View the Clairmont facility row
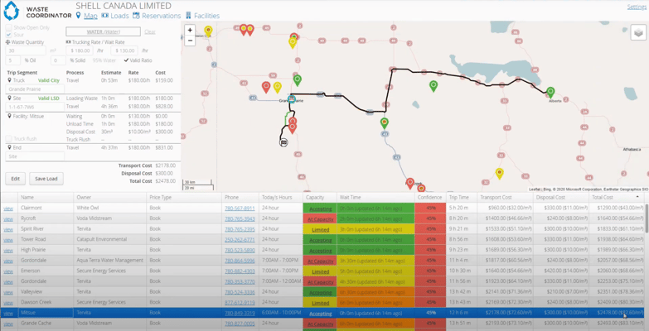Viewport: 649px width, 331px height. [x=8, y=208]
